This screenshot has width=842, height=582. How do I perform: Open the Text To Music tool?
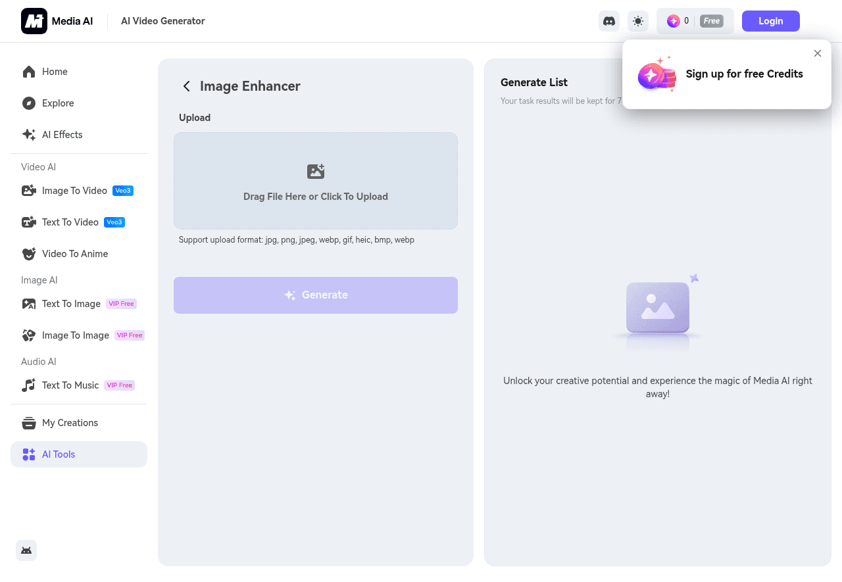70,385
